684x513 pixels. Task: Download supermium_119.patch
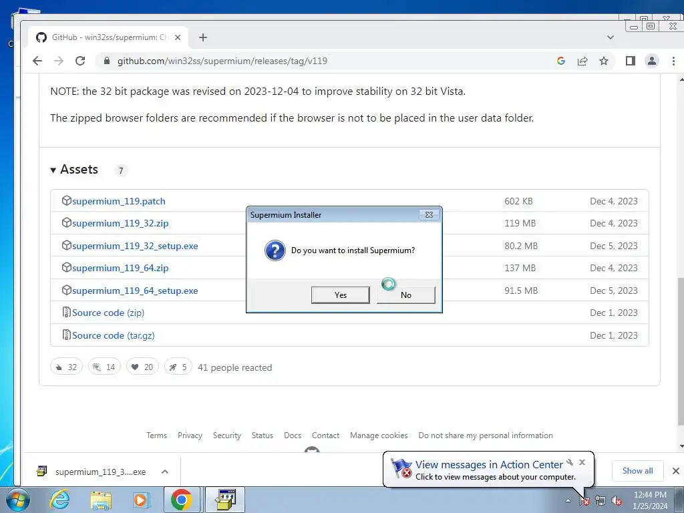[119, 201]
